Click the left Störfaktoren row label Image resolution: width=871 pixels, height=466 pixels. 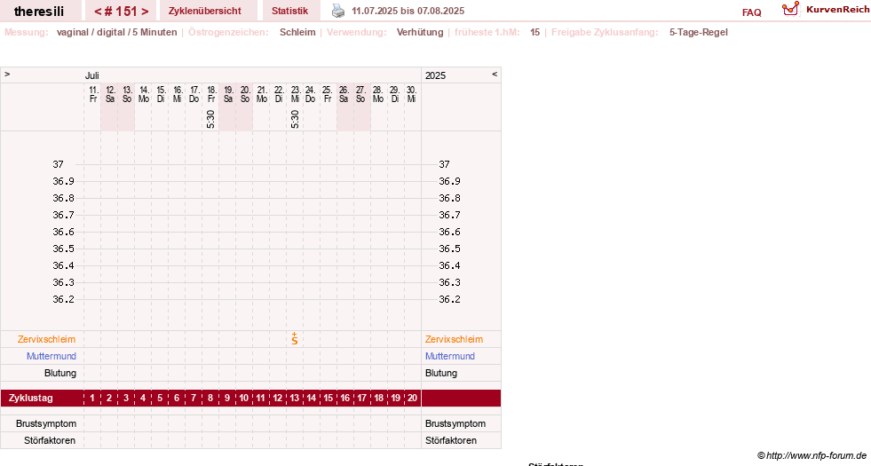click(50, 440)
